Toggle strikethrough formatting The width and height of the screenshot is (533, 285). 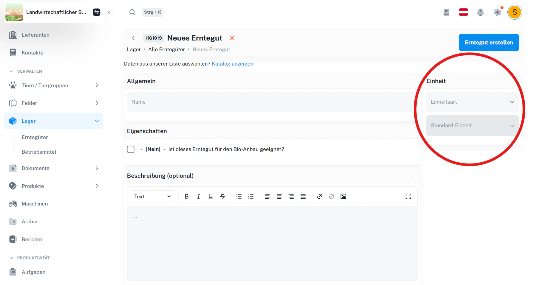pos(223,197)
